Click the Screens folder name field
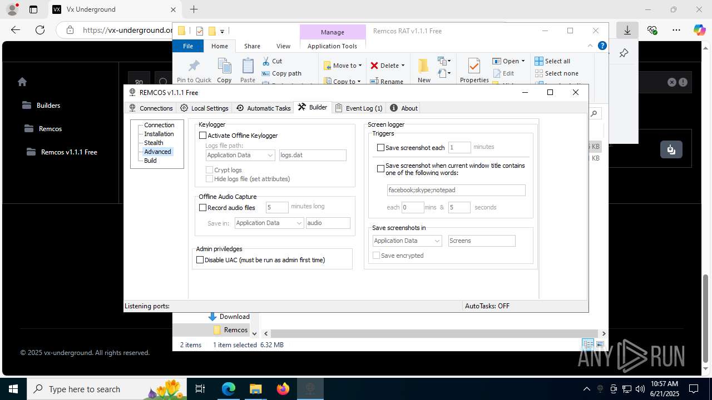 (x=482, y=241)
